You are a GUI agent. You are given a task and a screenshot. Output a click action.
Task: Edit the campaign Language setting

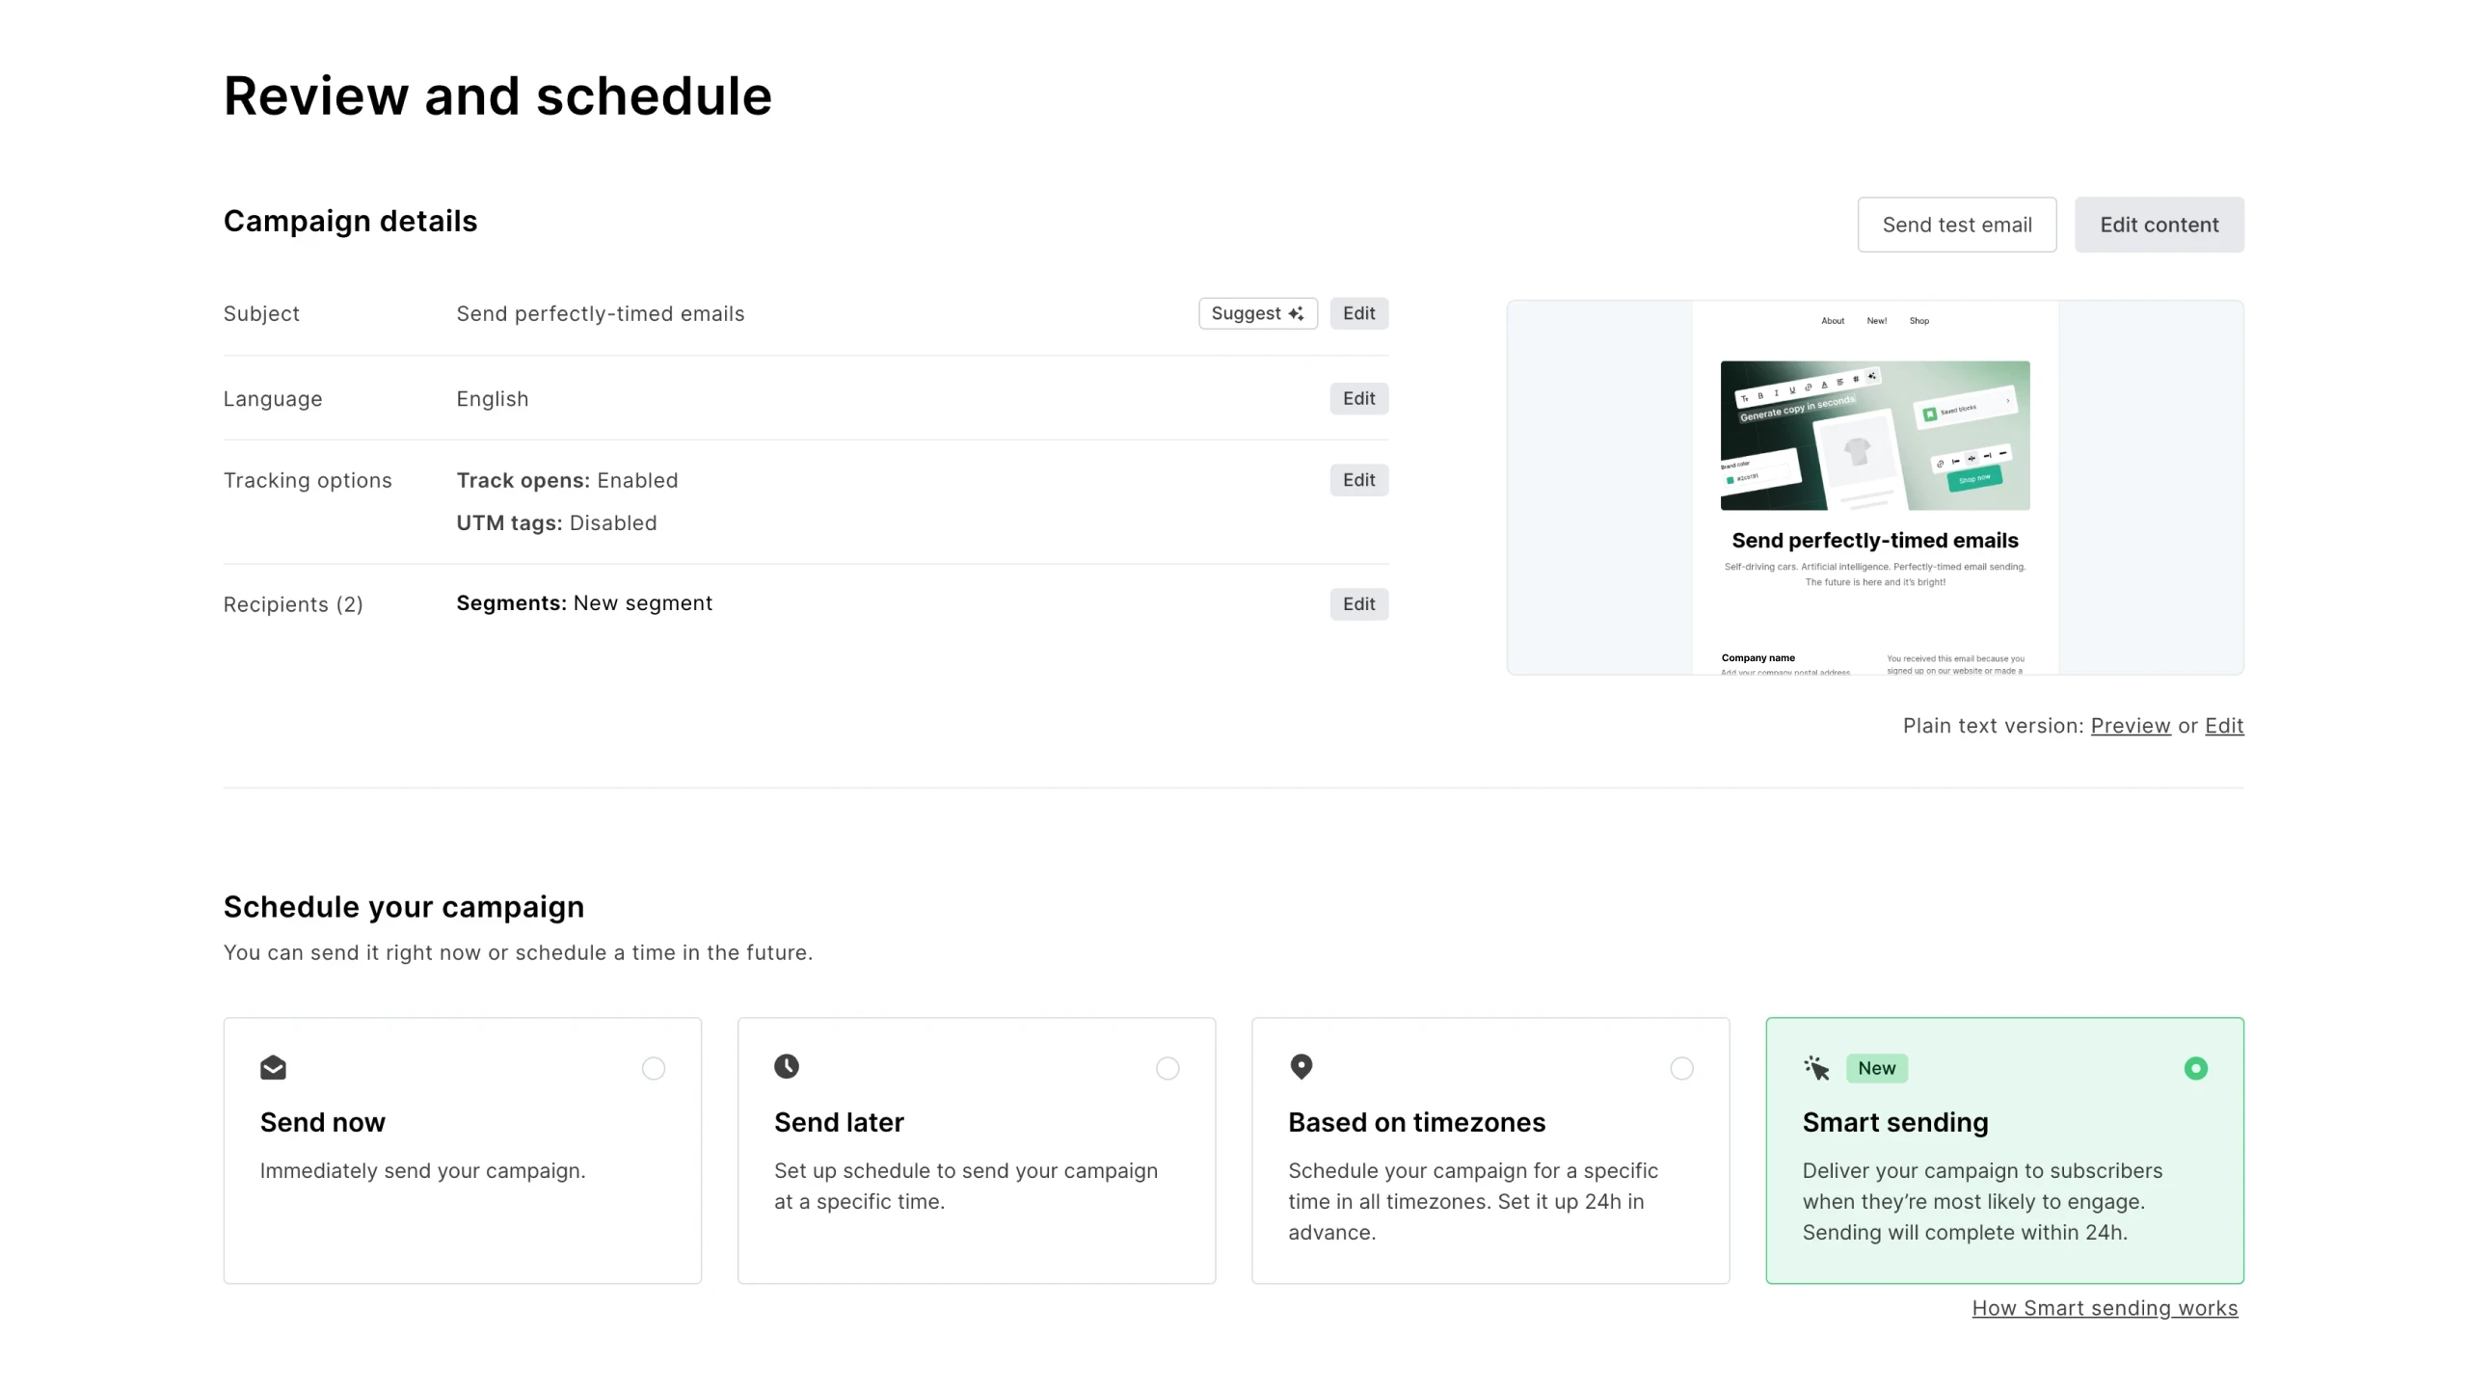1358,398
